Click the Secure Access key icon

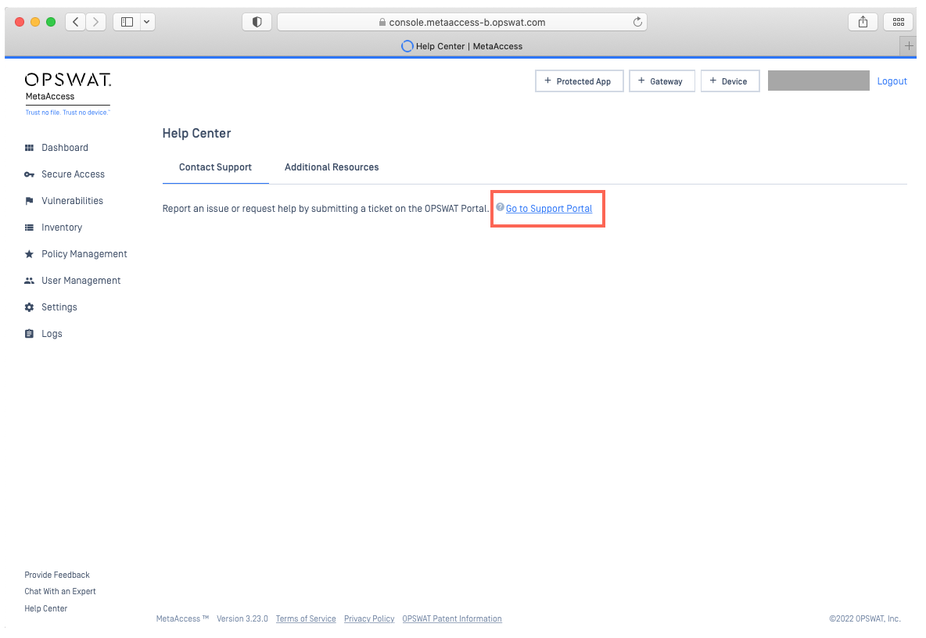pyautogui.click(x=29, y=174)
